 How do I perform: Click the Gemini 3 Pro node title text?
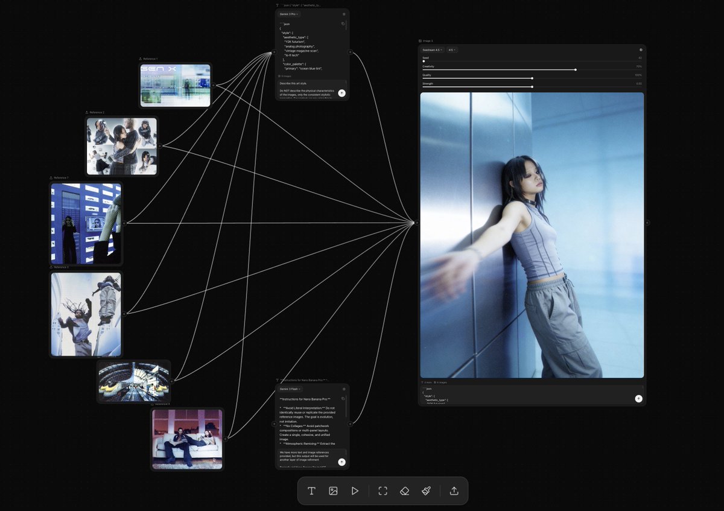pyautogui.click(x=301, y=5)
